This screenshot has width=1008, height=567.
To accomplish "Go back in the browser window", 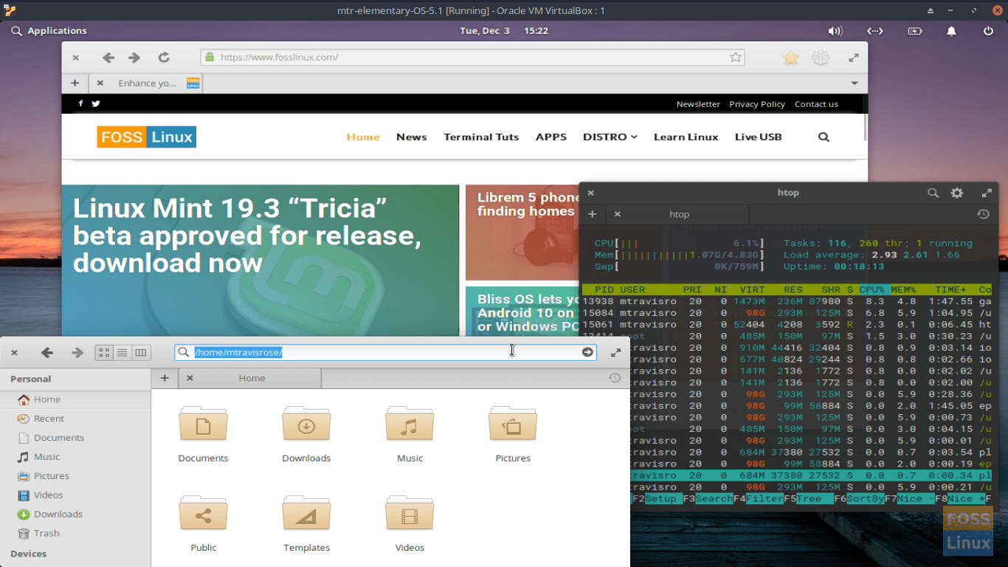I will [x=108, y=58].
